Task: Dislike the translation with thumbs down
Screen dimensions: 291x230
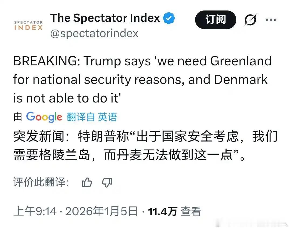Action: [107, 183]
